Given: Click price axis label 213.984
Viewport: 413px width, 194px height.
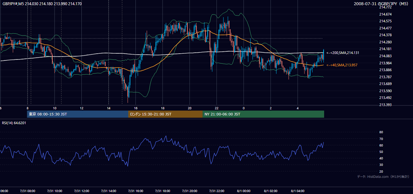Looking at the screenshot, I should coord(385,63).
